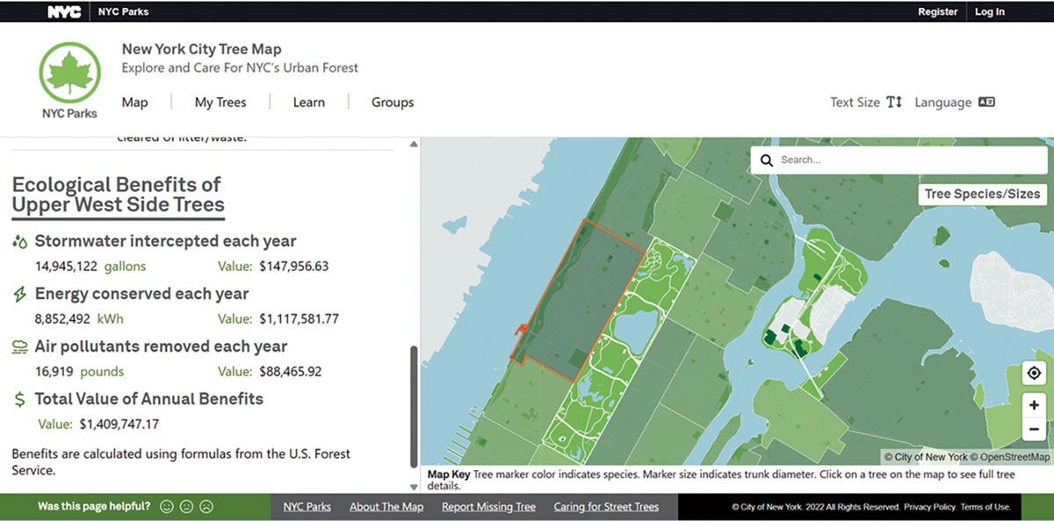The image size is (1054, 521).
Task: Click the scroll down arrow in sidebar
Action: (x=415, y=487)
